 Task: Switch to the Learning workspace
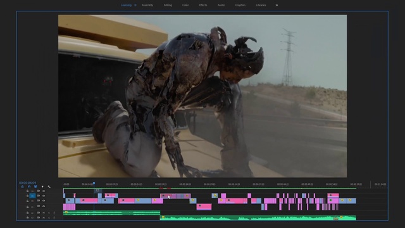126,5
